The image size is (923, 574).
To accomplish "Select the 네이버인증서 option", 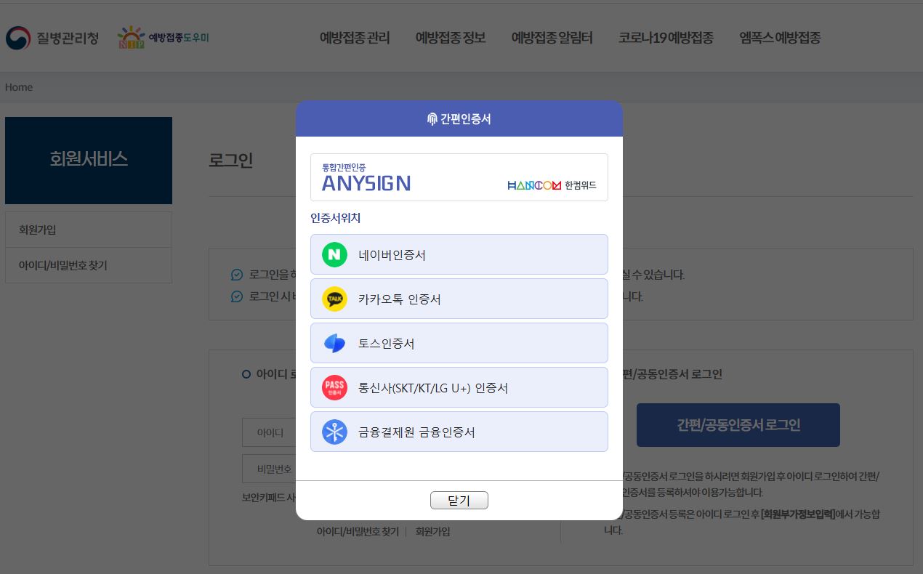I will pyautogui.click(x=459, y=254).
